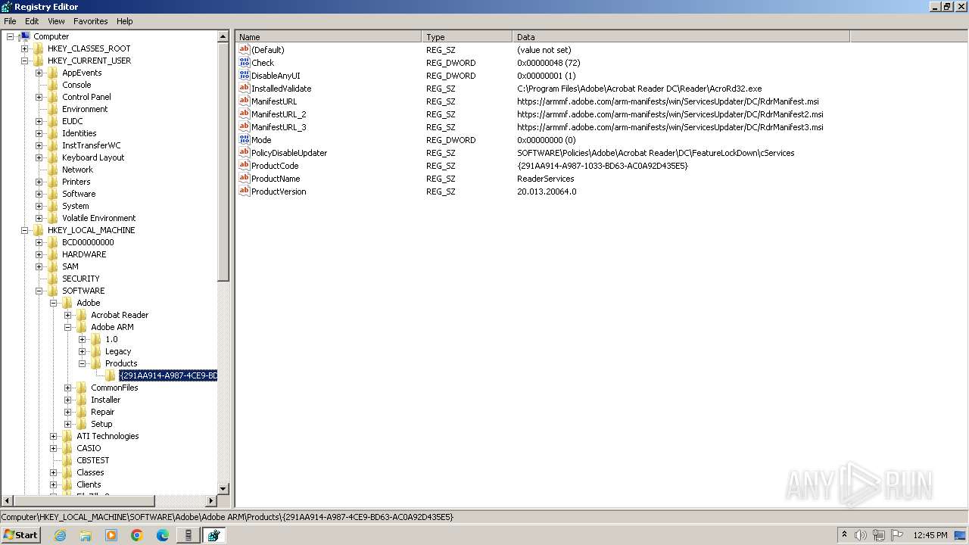Open Internet Explorer from taskbar
Image resolution: width=969 pixels, height=545 pixels.
(x=60, y=535)
